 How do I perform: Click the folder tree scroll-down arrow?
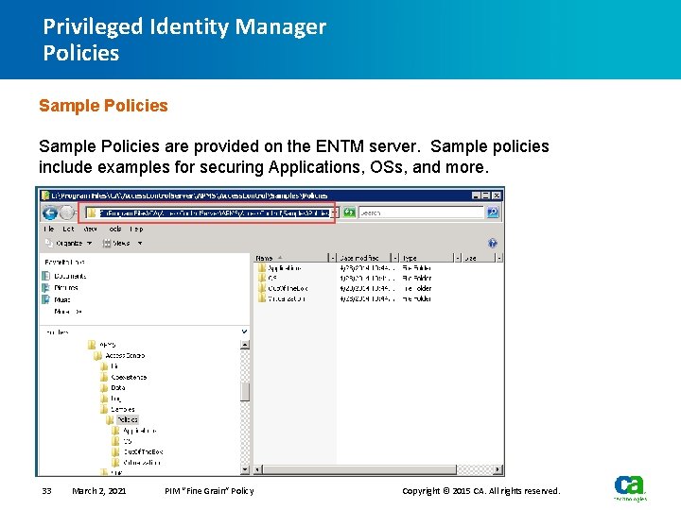click(245, 469)
